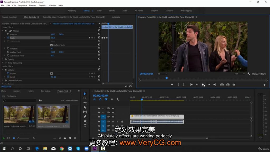The height and width of the screenshot is (152, 270).
Task: Switch to the Audio workspace tab
Action: (x=125, y=11)
